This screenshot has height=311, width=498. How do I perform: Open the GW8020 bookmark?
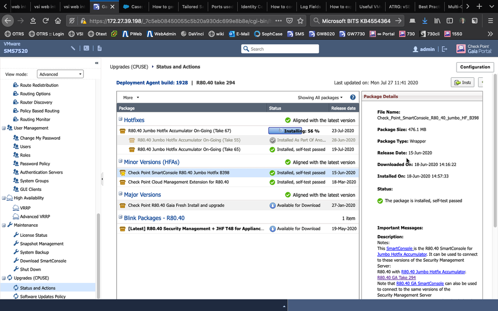(x=322, y=33)
